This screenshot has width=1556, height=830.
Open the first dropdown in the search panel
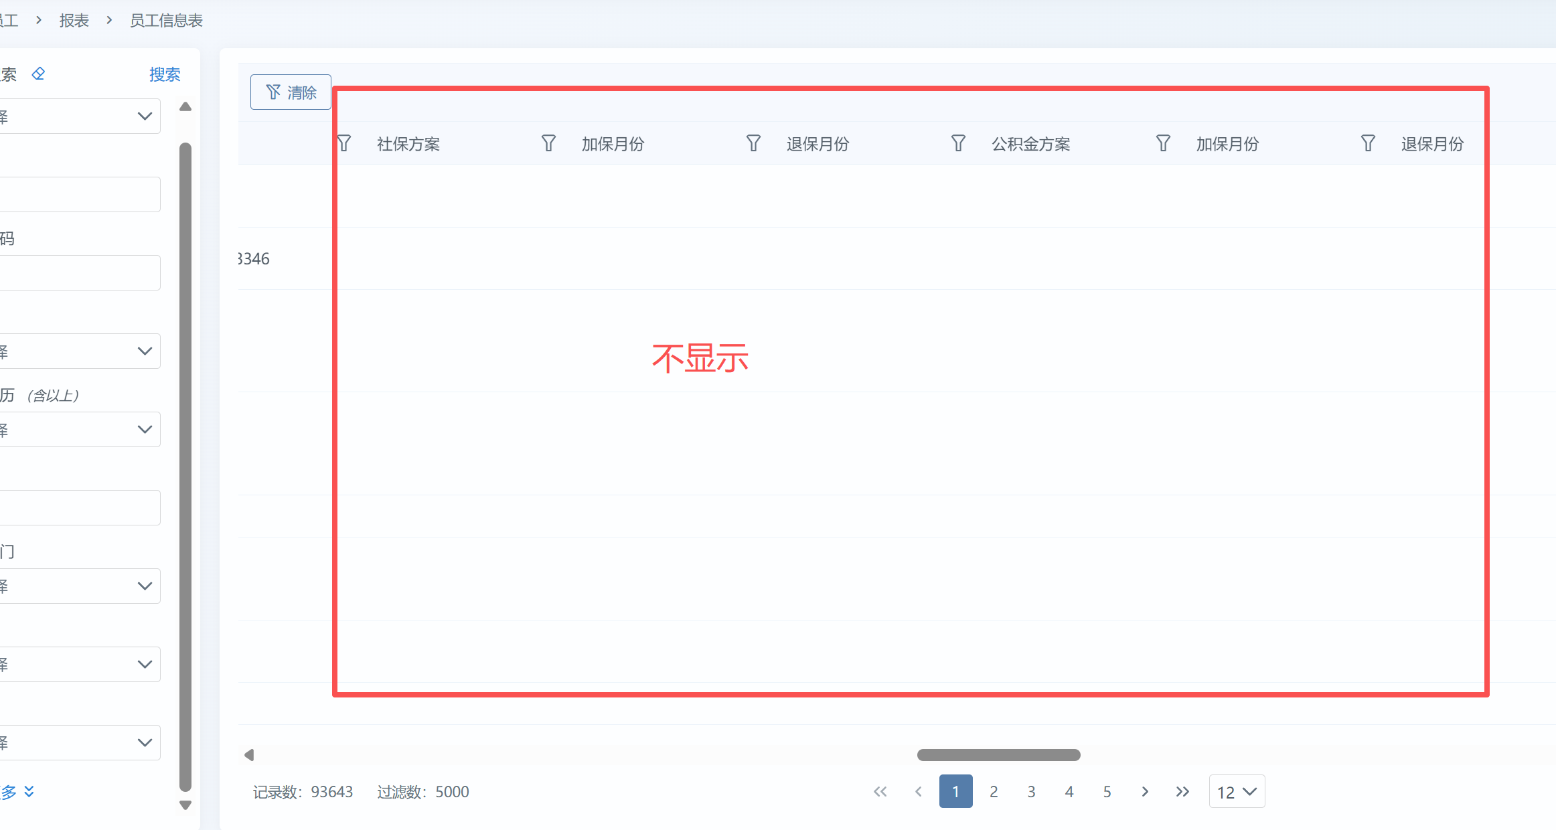[79, 116]
